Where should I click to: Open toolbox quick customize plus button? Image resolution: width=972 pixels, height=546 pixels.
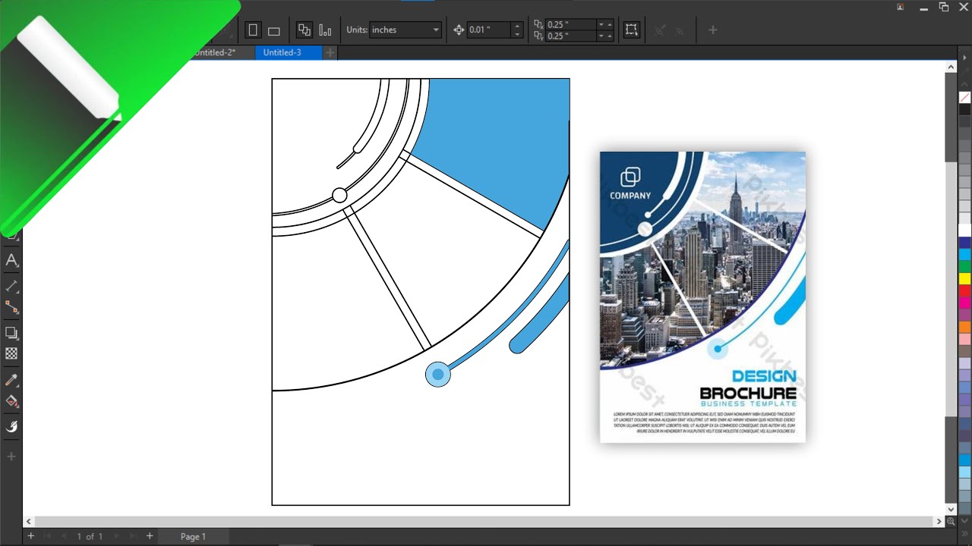(11, 457)
